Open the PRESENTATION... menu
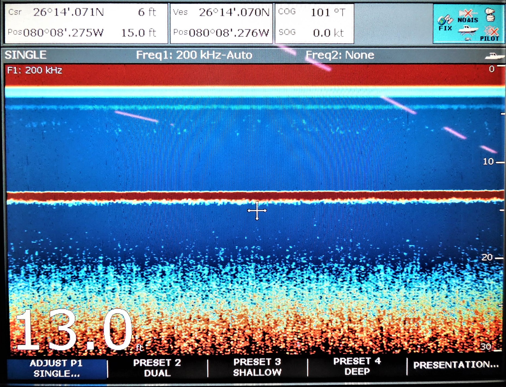This screenshot has width=506, height=387. click(x=456, y=365)
